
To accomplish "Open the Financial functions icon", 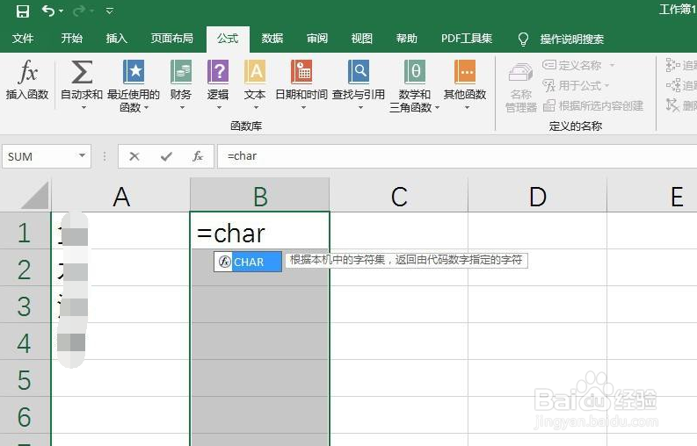I will [x=181, y=74].
